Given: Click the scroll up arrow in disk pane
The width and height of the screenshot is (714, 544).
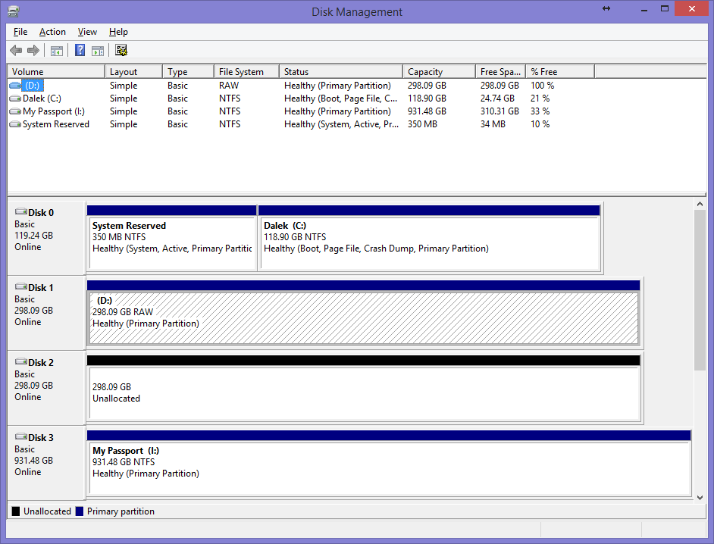Looking at the screenshot, I should [x=700, y=205].
